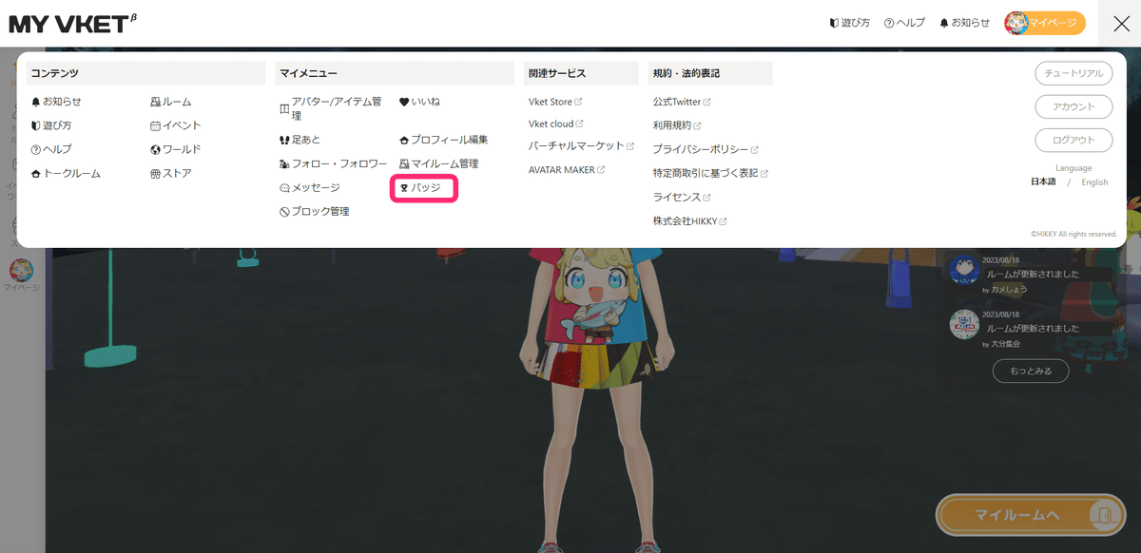
Task: Click the マイページ avatar button
Action: (x=1045, y=23)
